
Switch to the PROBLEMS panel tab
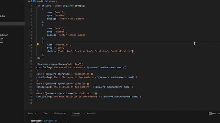pyautogui.click(x=33, y=113)
